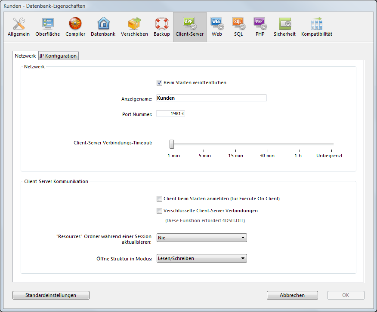Image resolution: width=377 pixels, height=312 pixels.
Task: Select the Backup lifebuoy icon
Action: pyautogui.click(x=162, y=27)
